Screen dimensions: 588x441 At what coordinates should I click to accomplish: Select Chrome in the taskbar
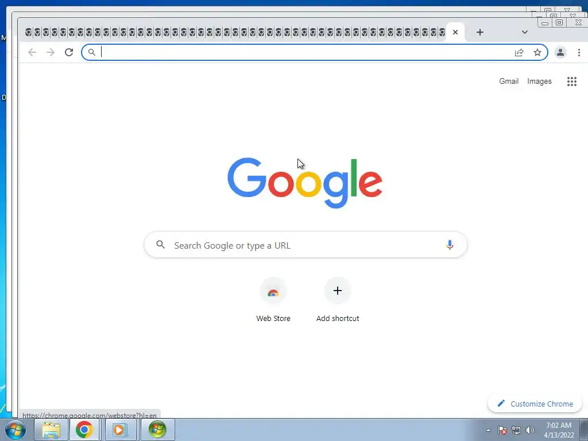click(84, 430)
